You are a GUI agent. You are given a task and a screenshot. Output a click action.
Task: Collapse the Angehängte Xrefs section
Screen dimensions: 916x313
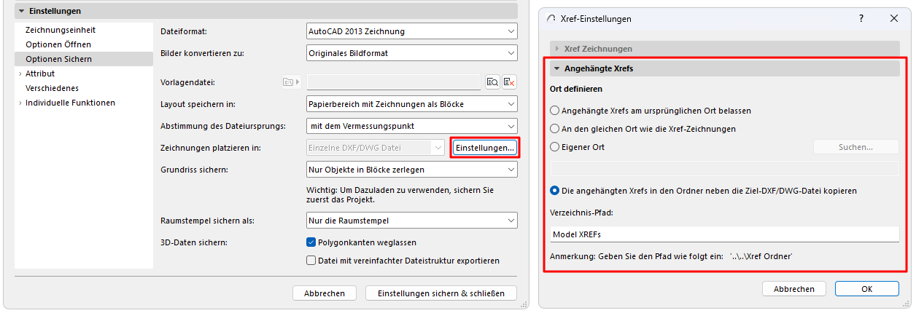[557, 69]
